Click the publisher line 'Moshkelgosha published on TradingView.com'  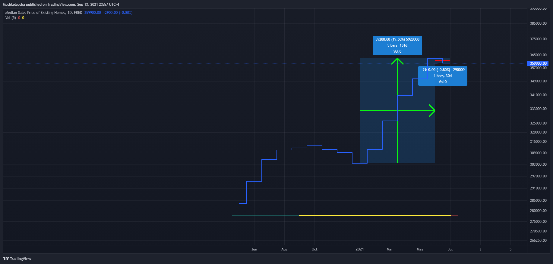coord(39,5)
